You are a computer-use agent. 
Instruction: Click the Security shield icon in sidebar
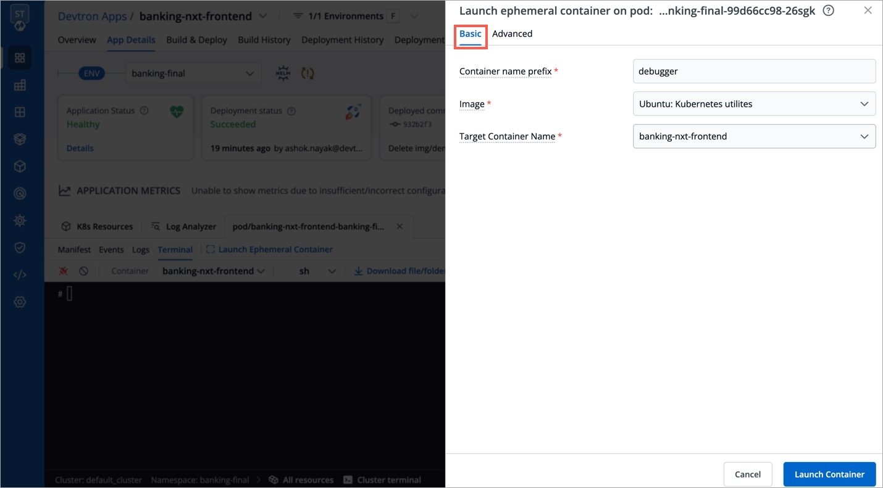[20, 247]
